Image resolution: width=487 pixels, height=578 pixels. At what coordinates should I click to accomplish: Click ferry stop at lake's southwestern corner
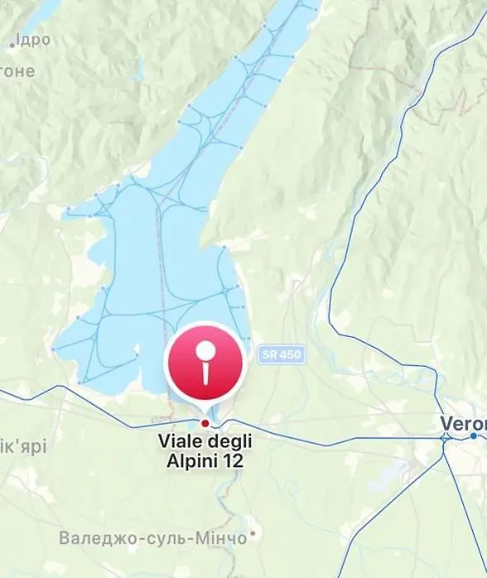(79, 383)
